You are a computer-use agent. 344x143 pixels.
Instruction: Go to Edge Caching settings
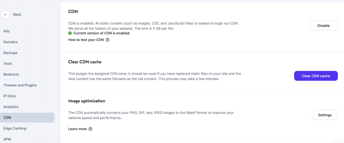click(x=15, y=128)
